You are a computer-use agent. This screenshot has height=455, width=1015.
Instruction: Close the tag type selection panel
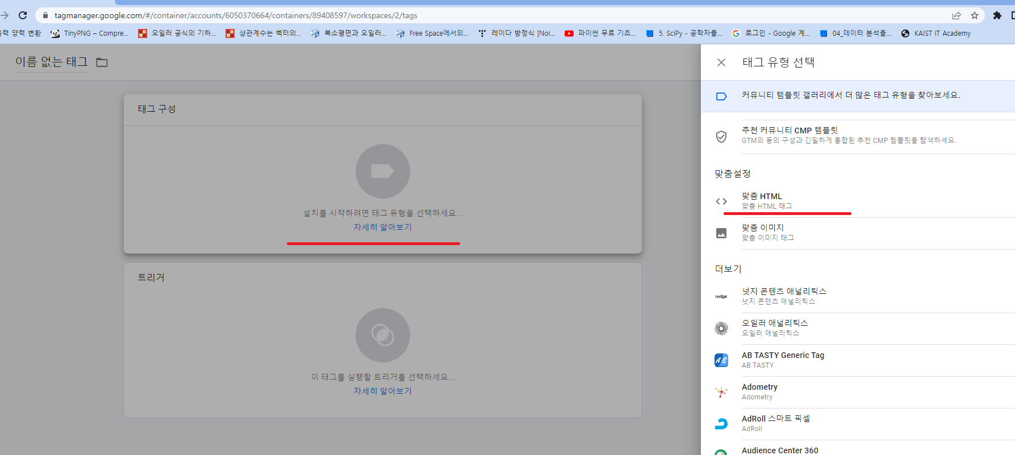pyautogui.click(x=721, y=62)
